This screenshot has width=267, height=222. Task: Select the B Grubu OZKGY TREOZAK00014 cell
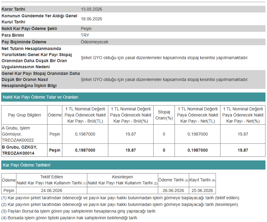(x=24, y=150)
